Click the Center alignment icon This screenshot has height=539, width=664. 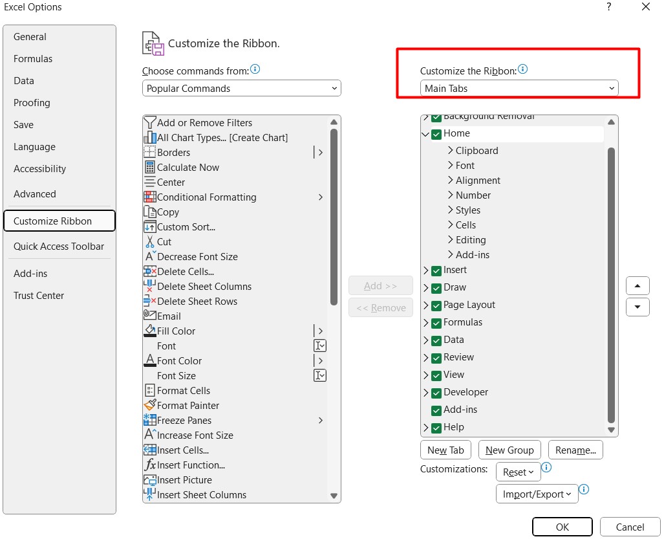[x=150, y=182]
